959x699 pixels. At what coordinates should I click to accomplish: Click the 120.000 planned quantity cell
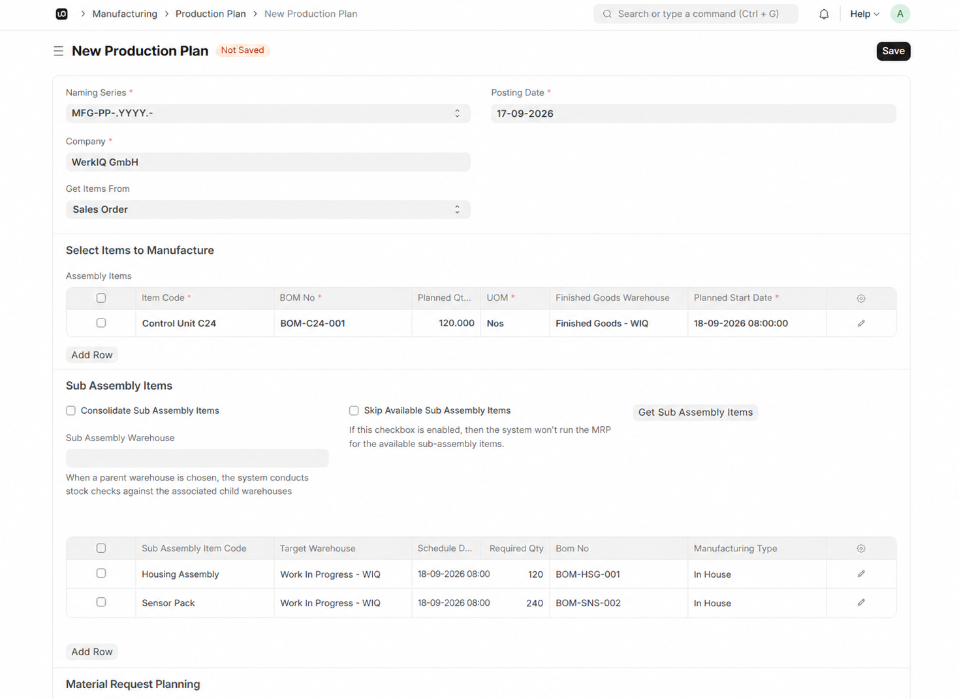pos(447,323)
